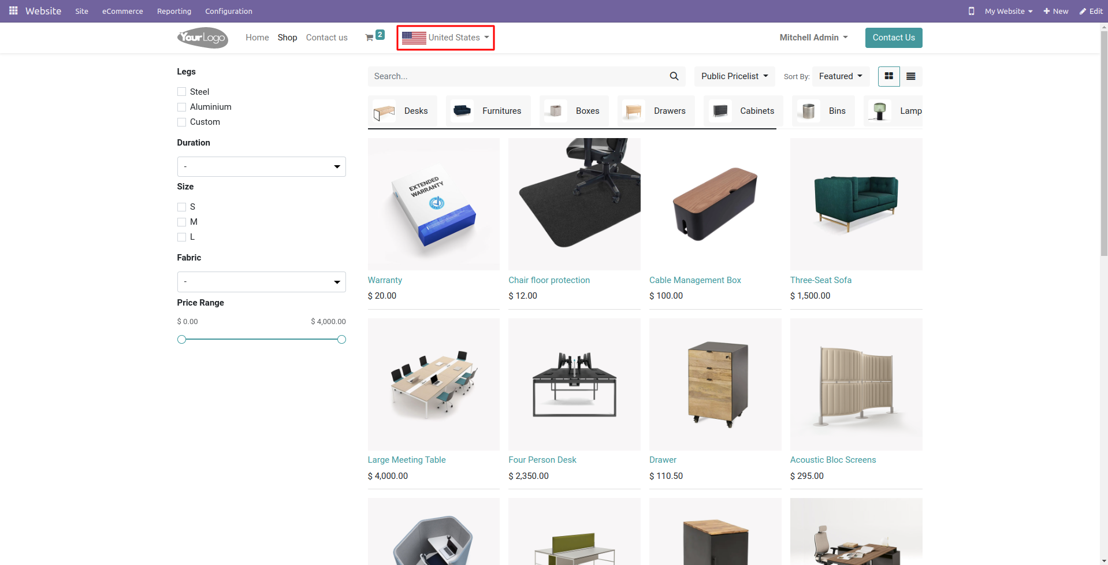Screen dimensions: 1108x565
Task: Open the Large Meeting Table link
Action: click(407, 460)
